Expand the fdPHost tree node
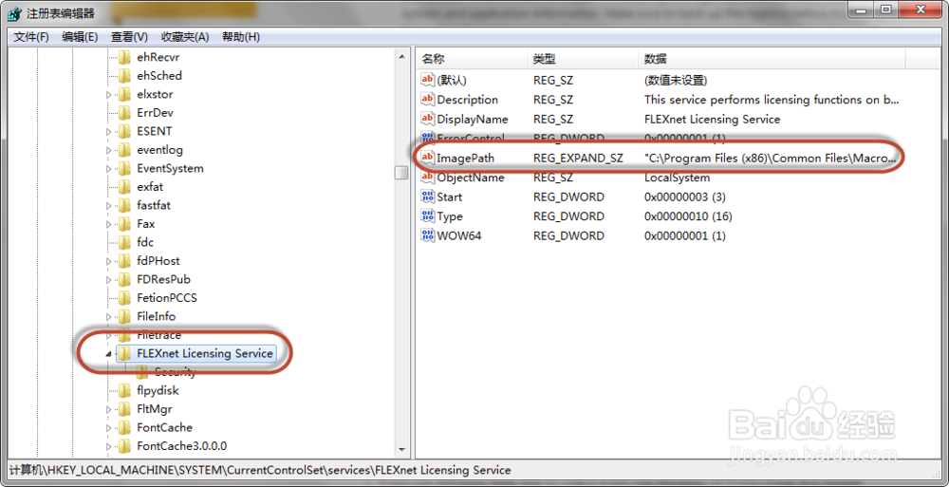949x487 pixels. pyautogui.click(x=109, y=260)
